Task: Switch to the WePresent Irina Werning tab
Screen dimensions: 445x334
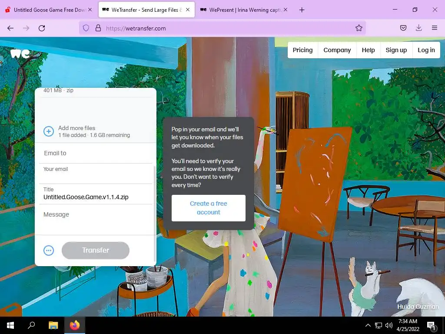Action: point(244,10)
